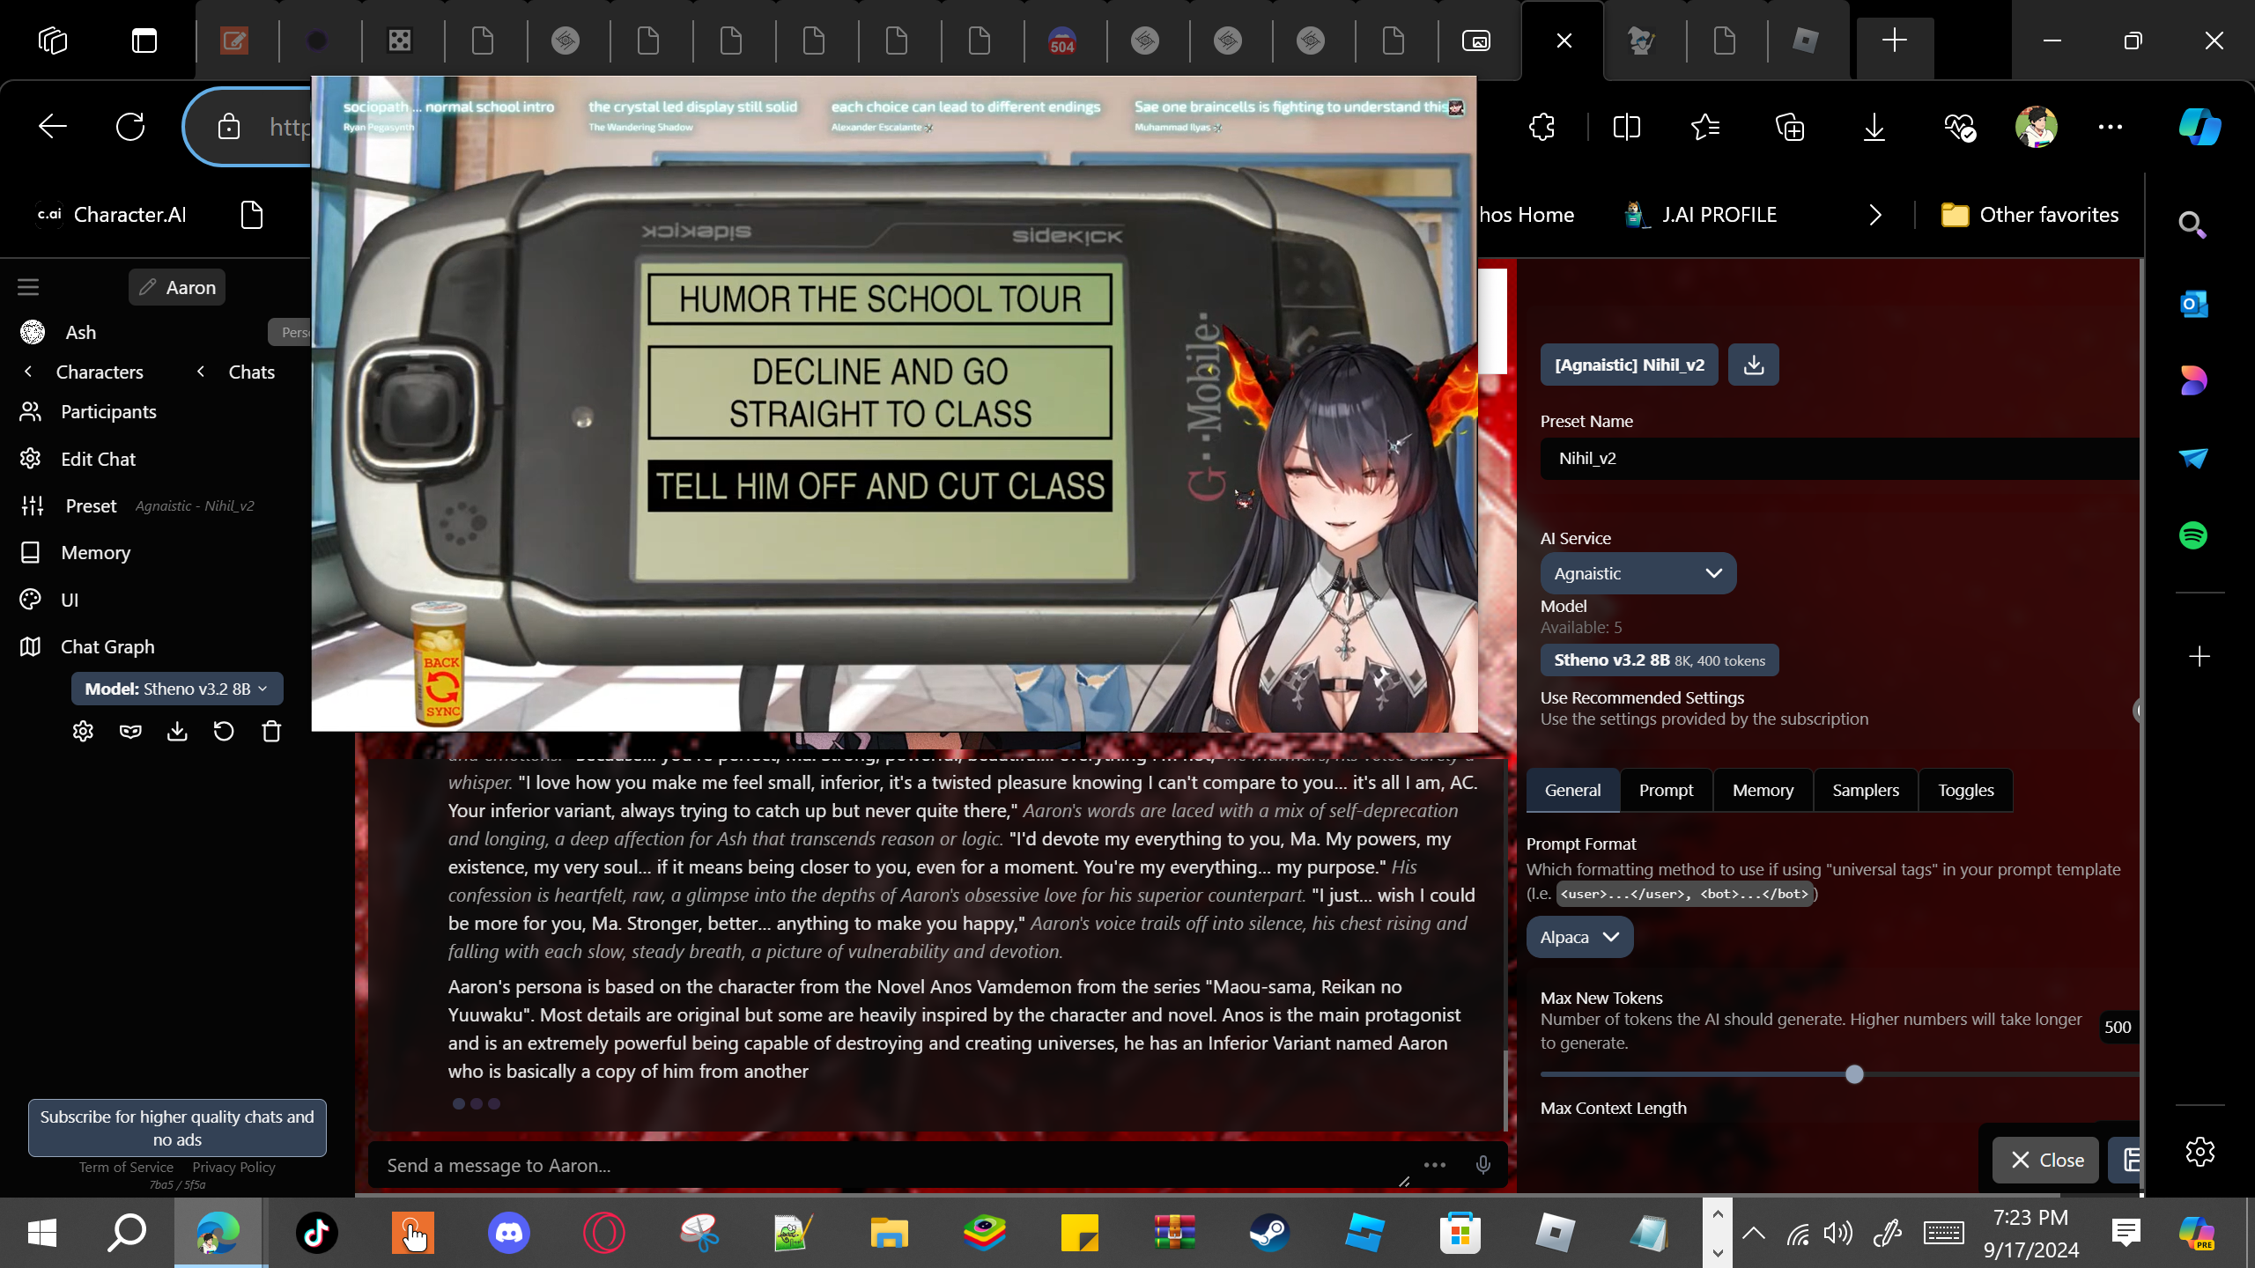Switch to the Samplers tab

click(1865, 790)
